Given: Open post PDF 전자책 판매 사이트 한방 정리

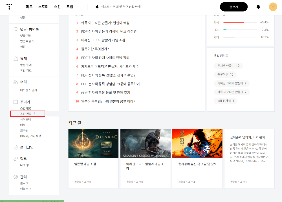Looking at the screenshot, I should click(x=105, y=58).
